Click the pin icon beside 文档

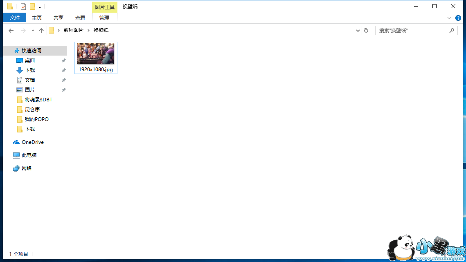pyautogui.click(x=63, y=80)
